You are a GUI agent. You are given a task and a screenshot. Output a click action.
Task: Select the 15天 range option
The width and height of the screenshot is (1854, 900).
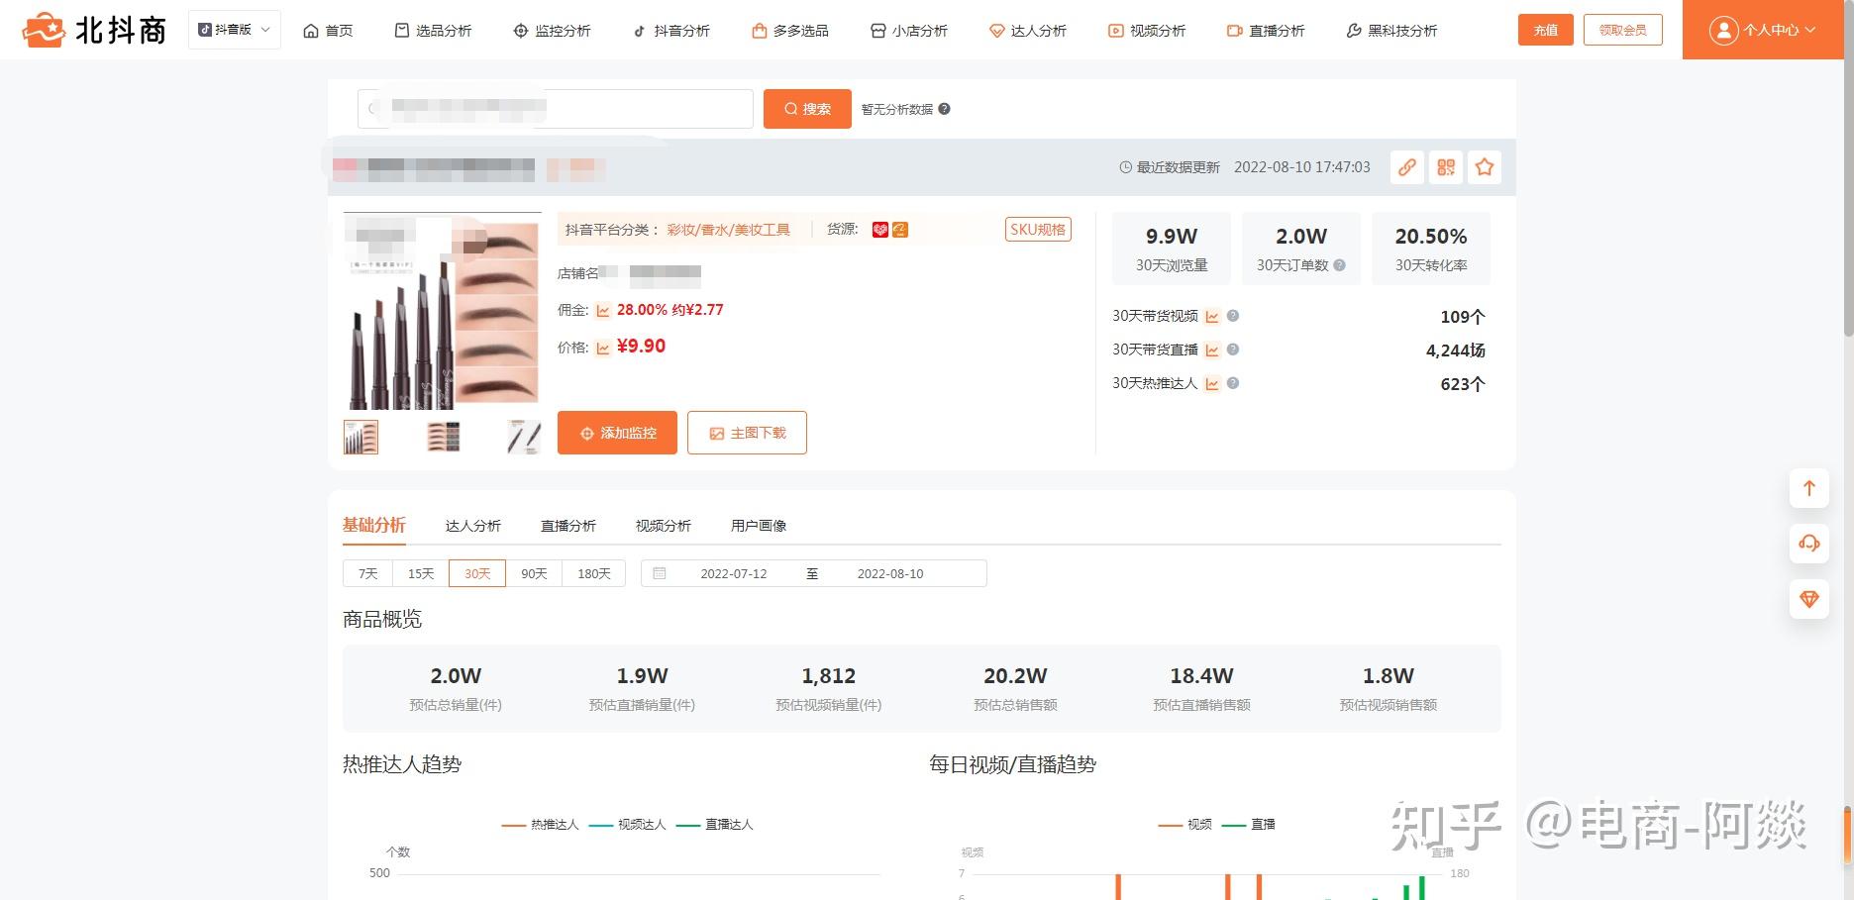coord(421,573)
